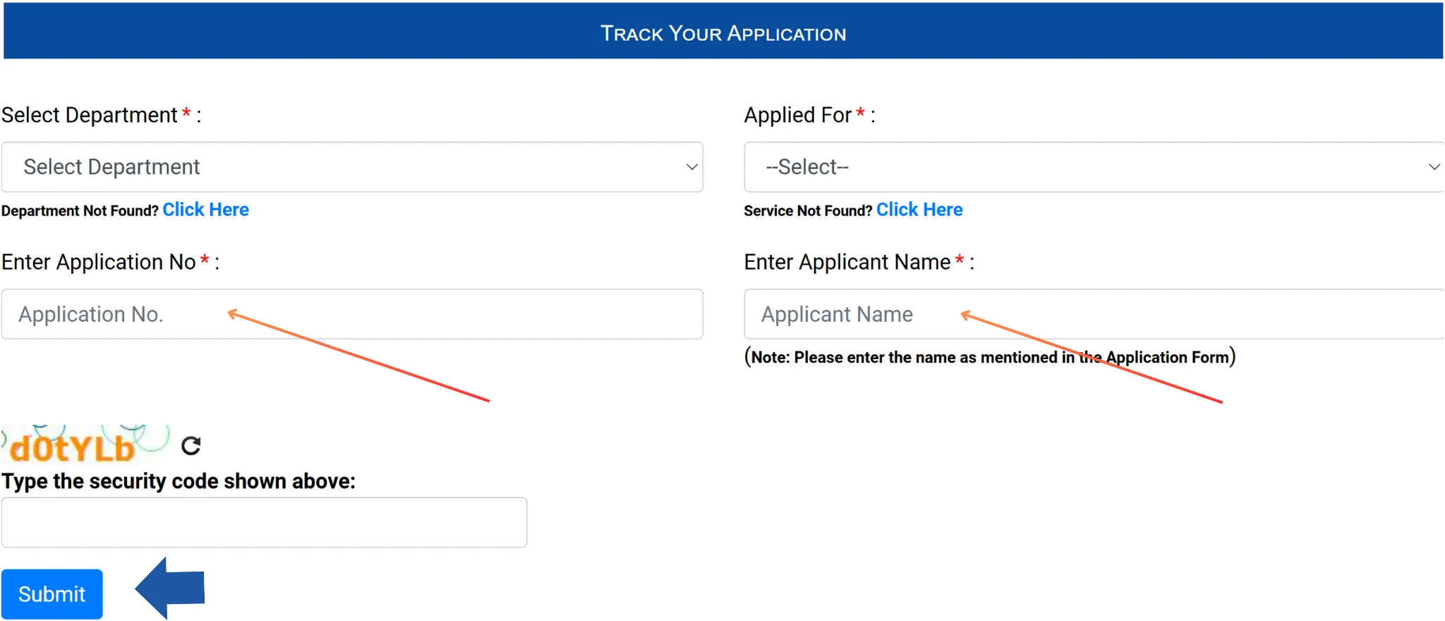Image resolution: width=1445 pixels, height=621 pixels.
Task: Focus the security code entry box
Action: (x=264, y=522)
